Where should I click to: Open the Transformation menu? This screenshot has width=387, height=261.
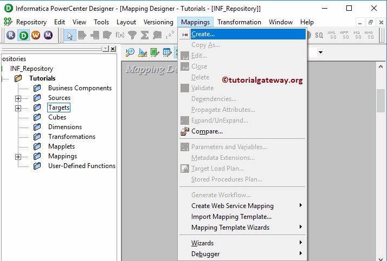click(239, 22)
